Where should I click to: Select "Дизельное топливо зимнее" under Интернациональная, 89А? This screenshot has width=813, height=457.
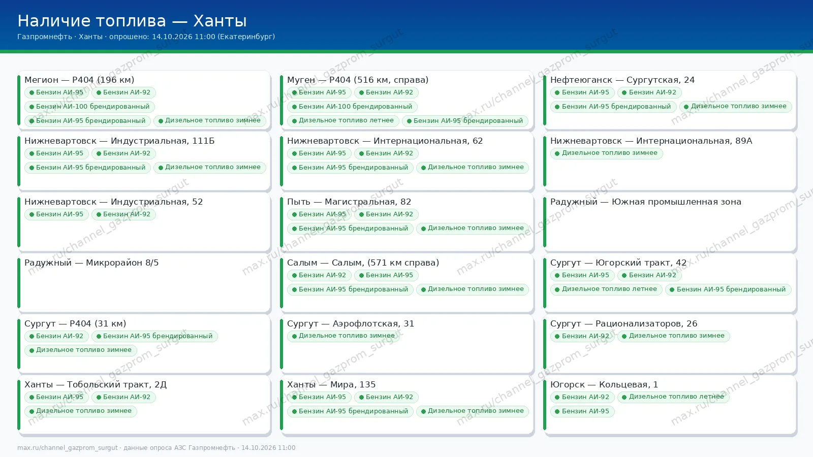pyautogui.click(x=606, y=153)
